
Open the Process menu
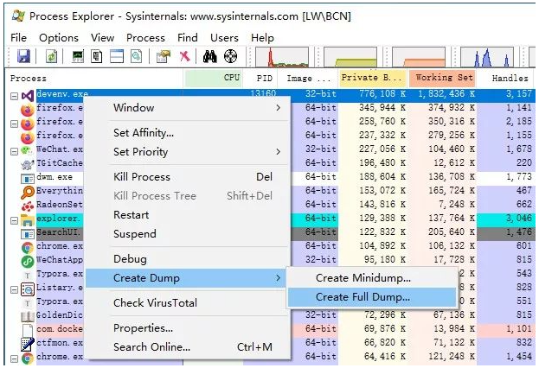[x=145, y=38]
